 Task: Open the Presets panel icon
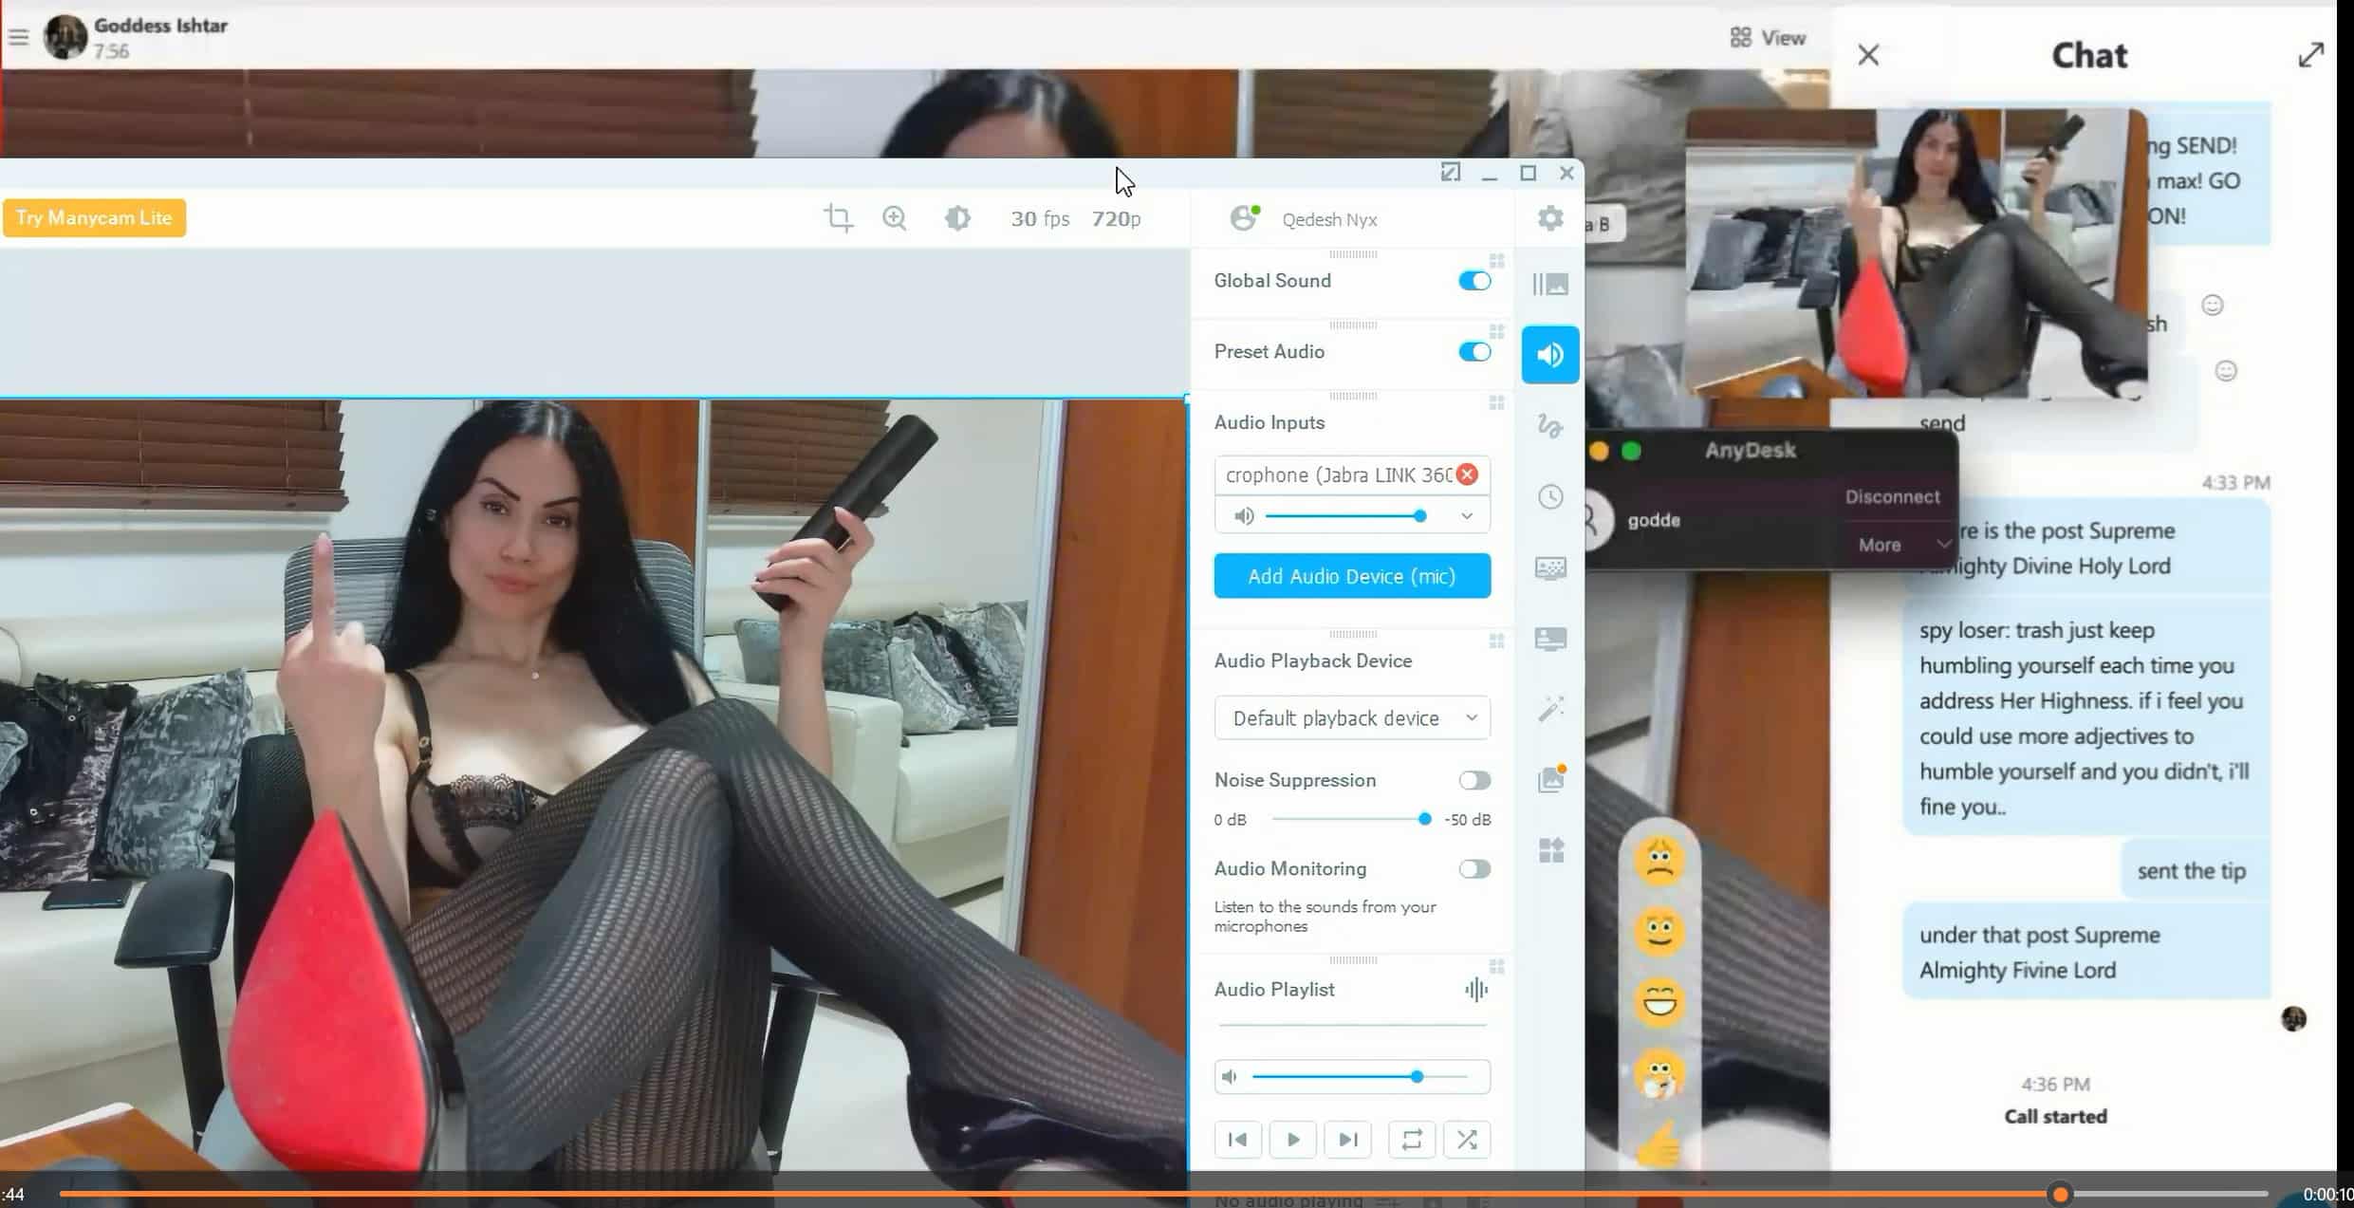point(1550,284)
